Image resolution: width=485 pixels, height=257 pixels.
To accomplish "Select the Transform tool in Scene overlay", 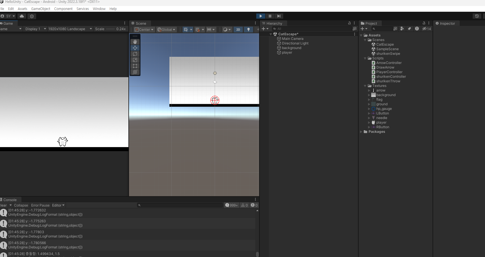I will 135,72.
